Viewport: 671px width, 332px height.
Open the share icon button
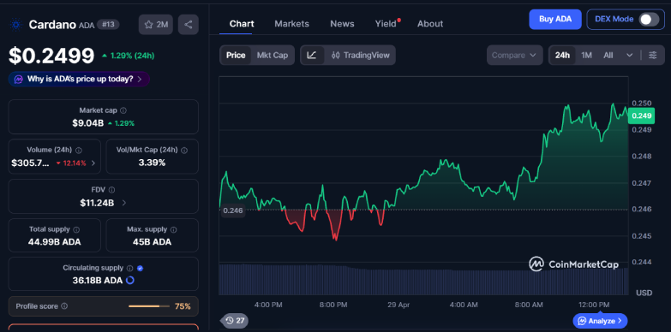188,25
